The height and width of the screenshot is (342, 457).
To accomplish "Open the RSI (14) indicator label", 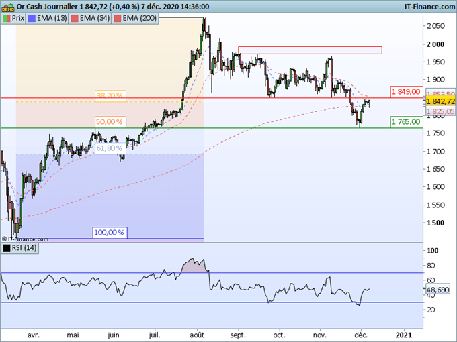I will point(24,248).
